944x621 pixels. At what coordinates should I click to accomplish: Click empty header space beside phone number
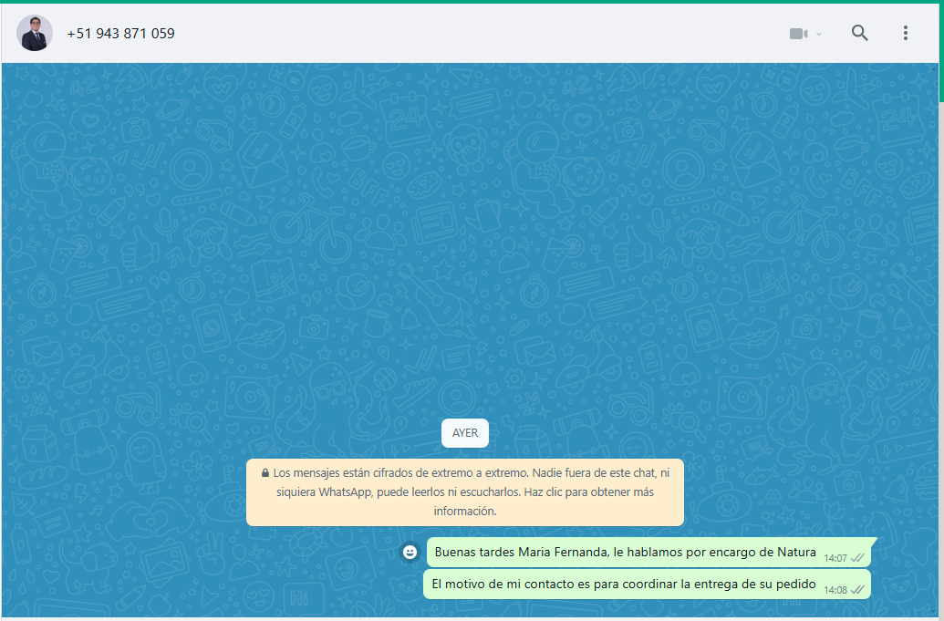point(456,34)
